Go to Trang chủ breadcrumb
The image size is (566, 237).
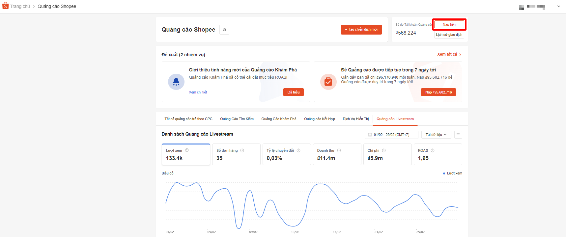(x=20, y=6)
